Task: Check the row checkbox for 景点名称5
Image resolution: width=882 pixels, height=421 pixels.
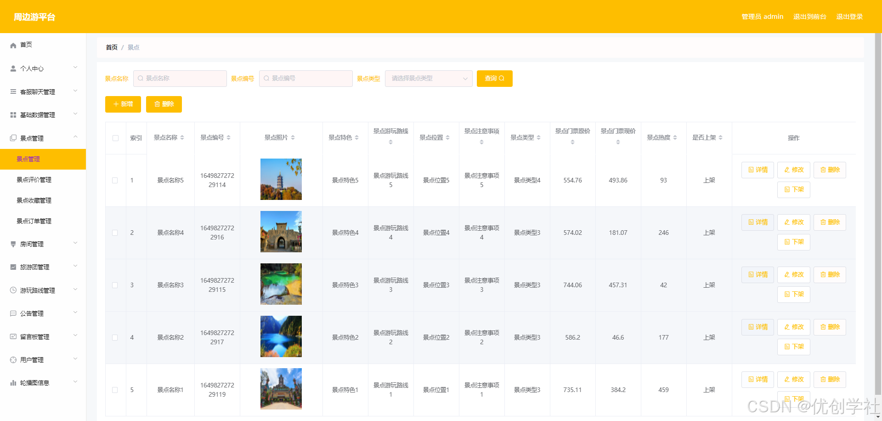Action: (115, 180)
